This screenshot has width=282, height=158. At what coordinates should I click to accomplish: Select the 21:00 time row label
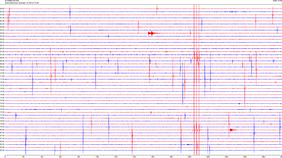[2, 135]
